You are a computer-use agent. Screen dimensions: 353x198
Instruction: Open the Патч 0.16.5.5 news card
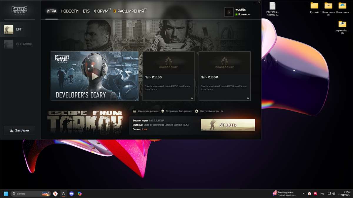(x=169, y=76)
